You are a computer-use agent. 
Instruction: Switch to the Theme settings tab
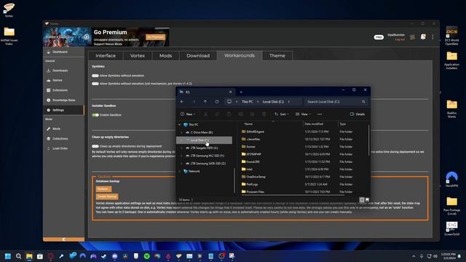point(277,56)
